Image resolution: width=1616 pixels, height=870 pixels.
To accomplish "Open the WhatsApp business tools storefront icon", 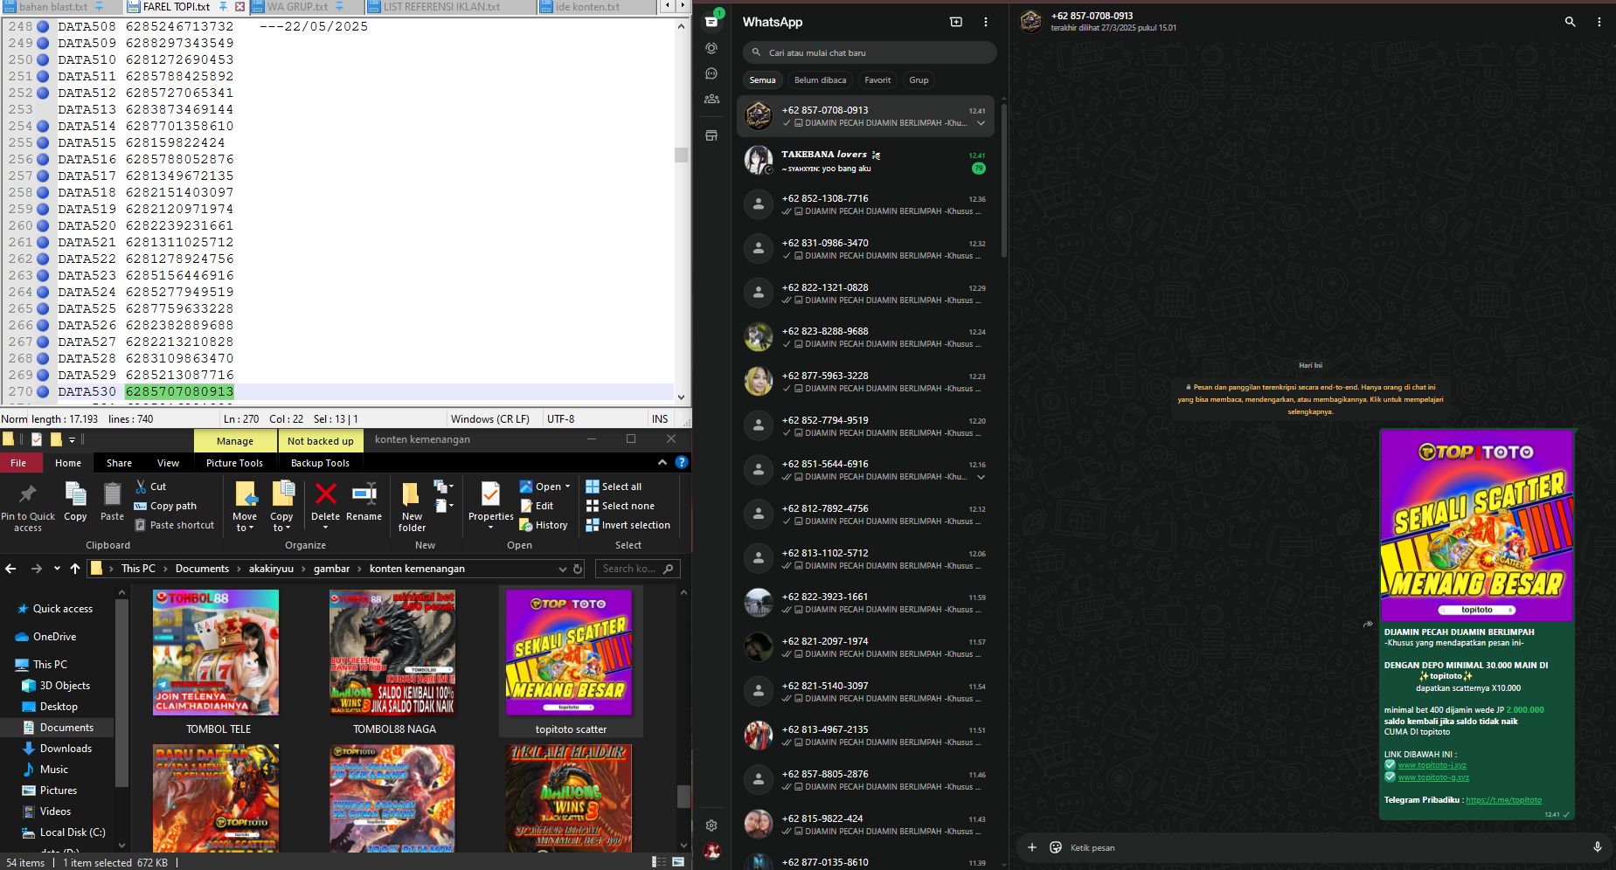I will 711,135.
